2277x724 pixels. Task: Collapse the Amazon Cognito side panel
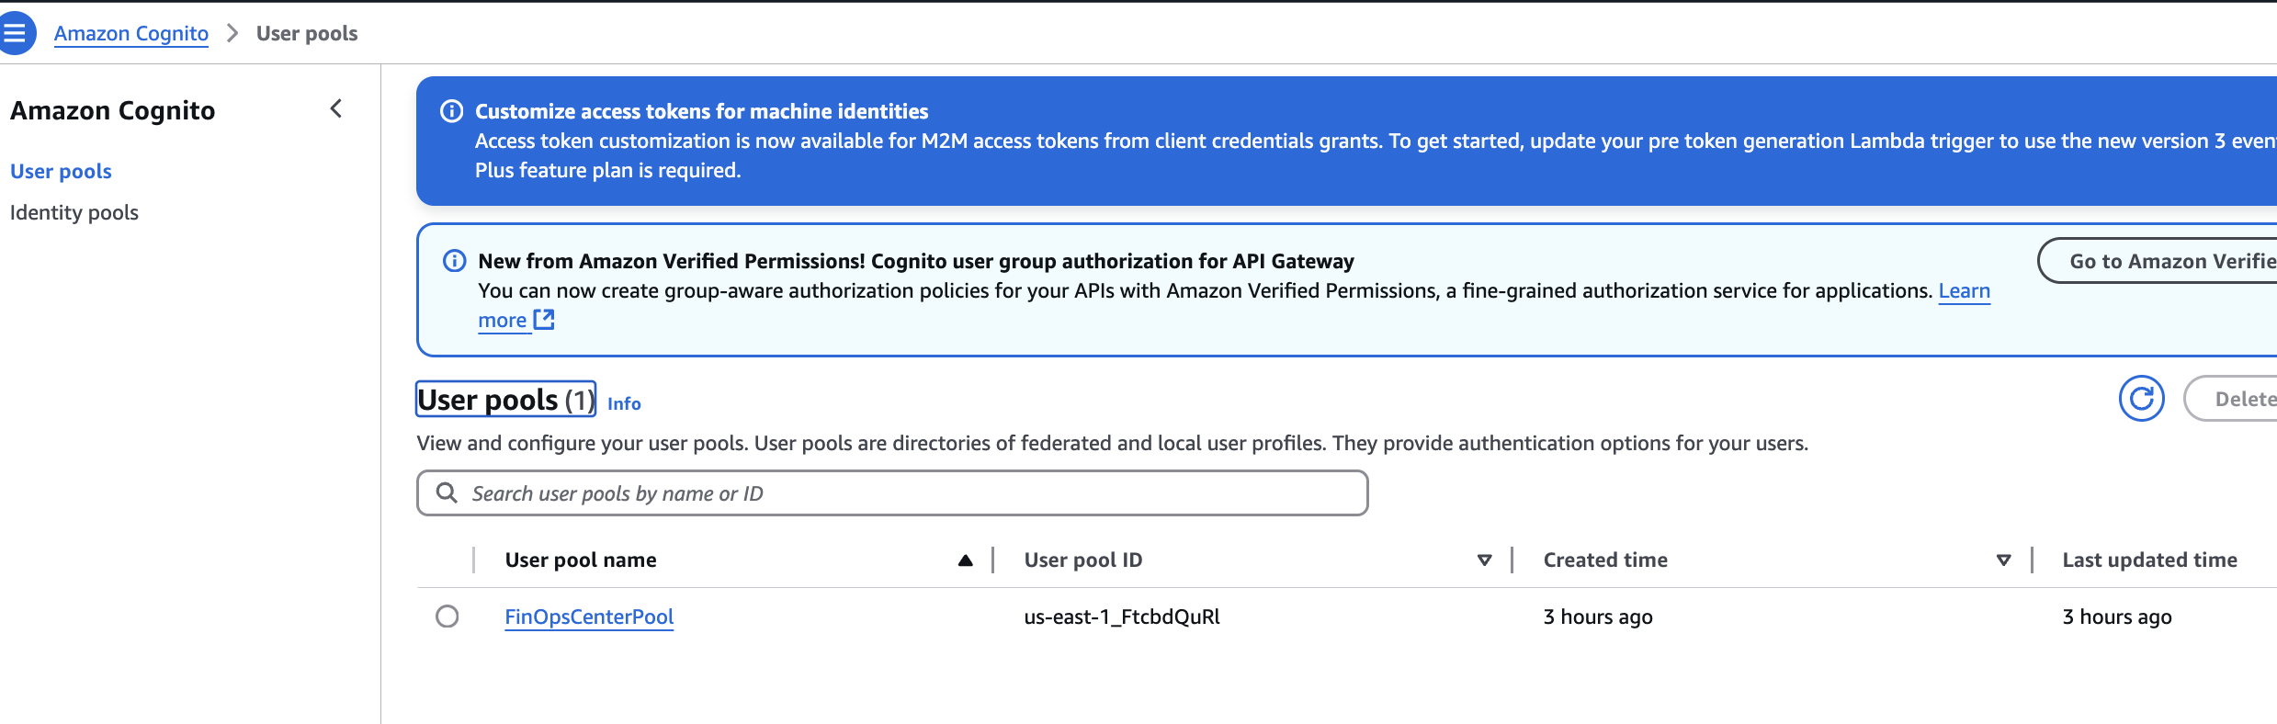click(336, 109)
